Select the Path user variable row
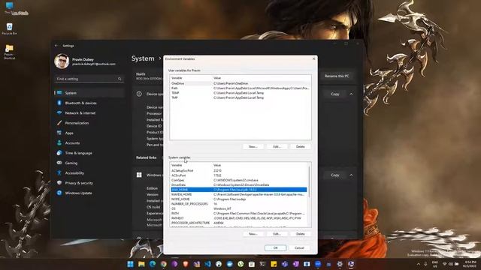Screen dimensions: 481x270 pyautogui.click(x=240, y=88)
